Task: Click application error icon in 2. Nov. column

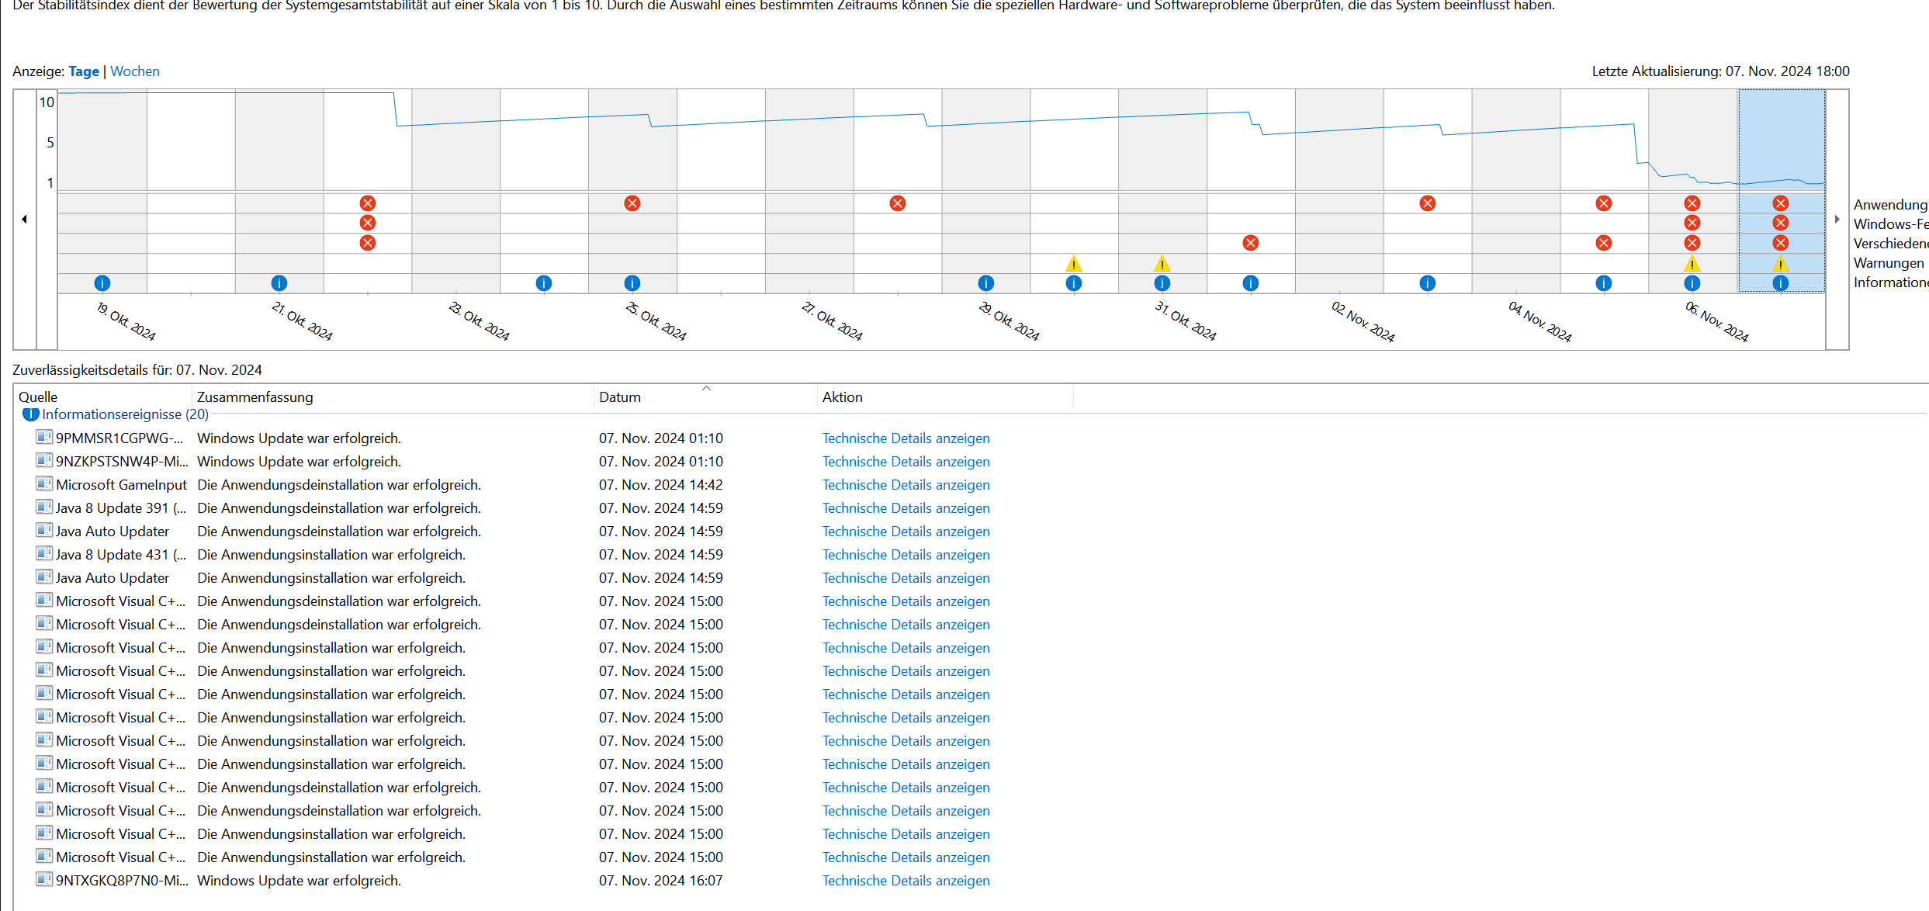Action: pos(1427,203)
